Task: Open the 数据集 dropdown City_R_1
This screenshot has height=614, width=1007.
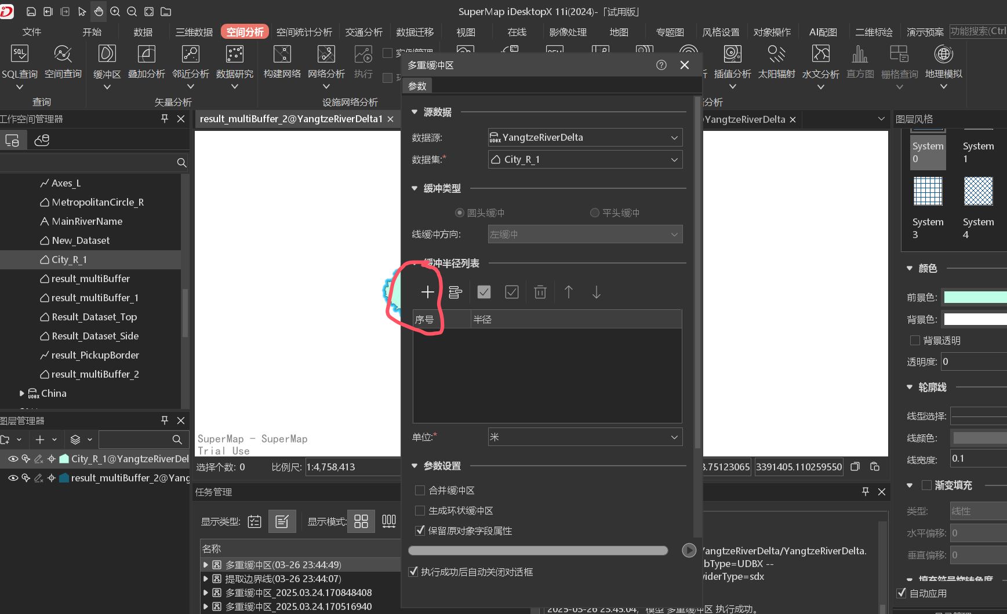Action: coord(585,159)
